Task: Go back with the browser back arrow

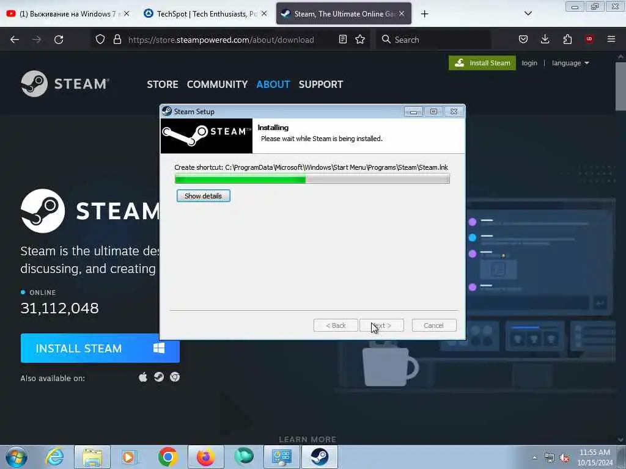Action: [15, 40]
